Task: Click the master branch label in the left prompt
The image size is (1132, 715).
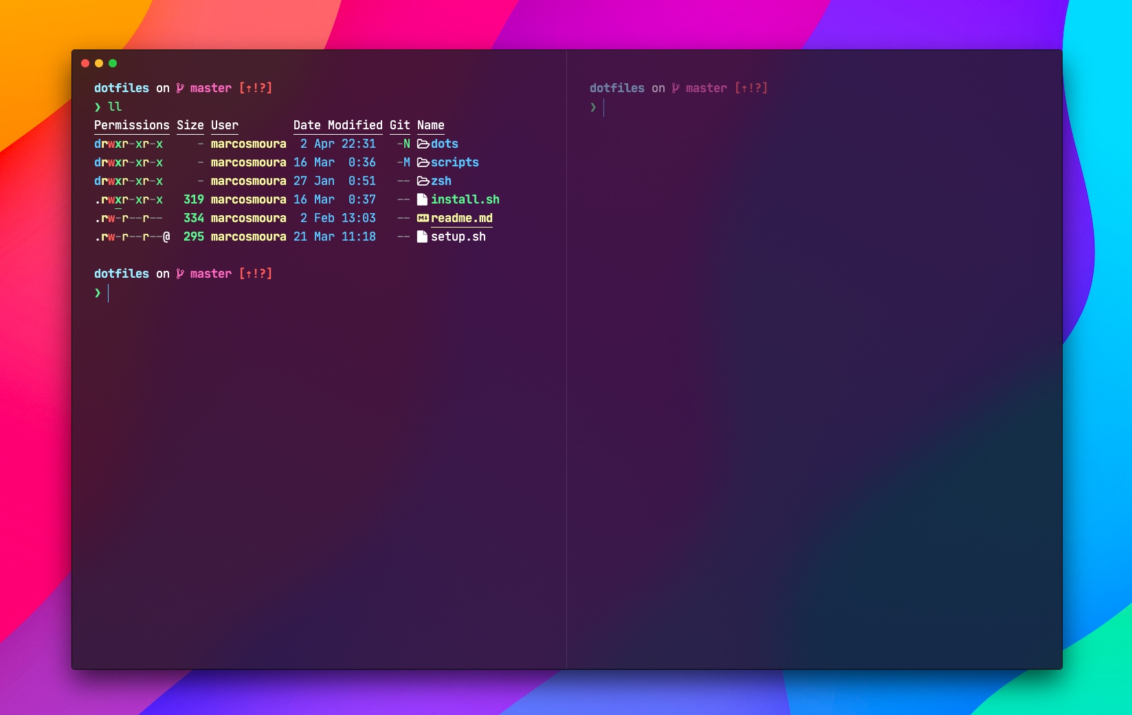Action: tap(210, 88)
